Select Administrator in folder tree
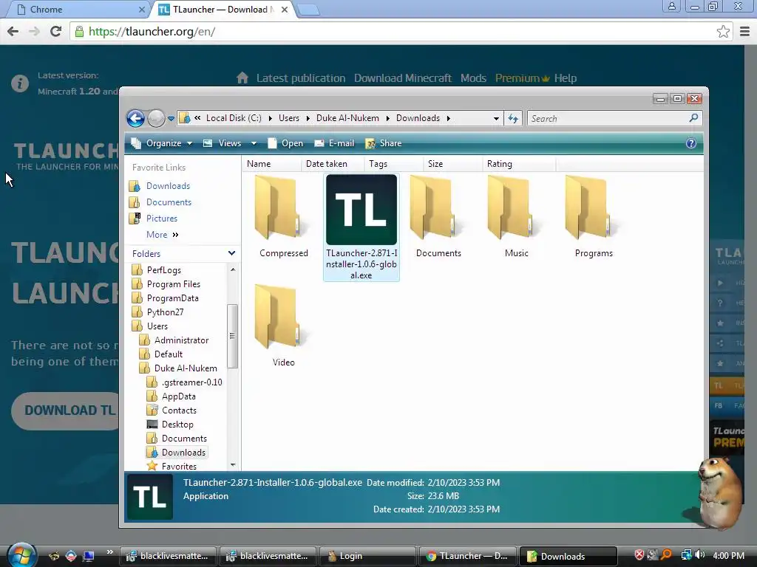 tap(181, 340)
